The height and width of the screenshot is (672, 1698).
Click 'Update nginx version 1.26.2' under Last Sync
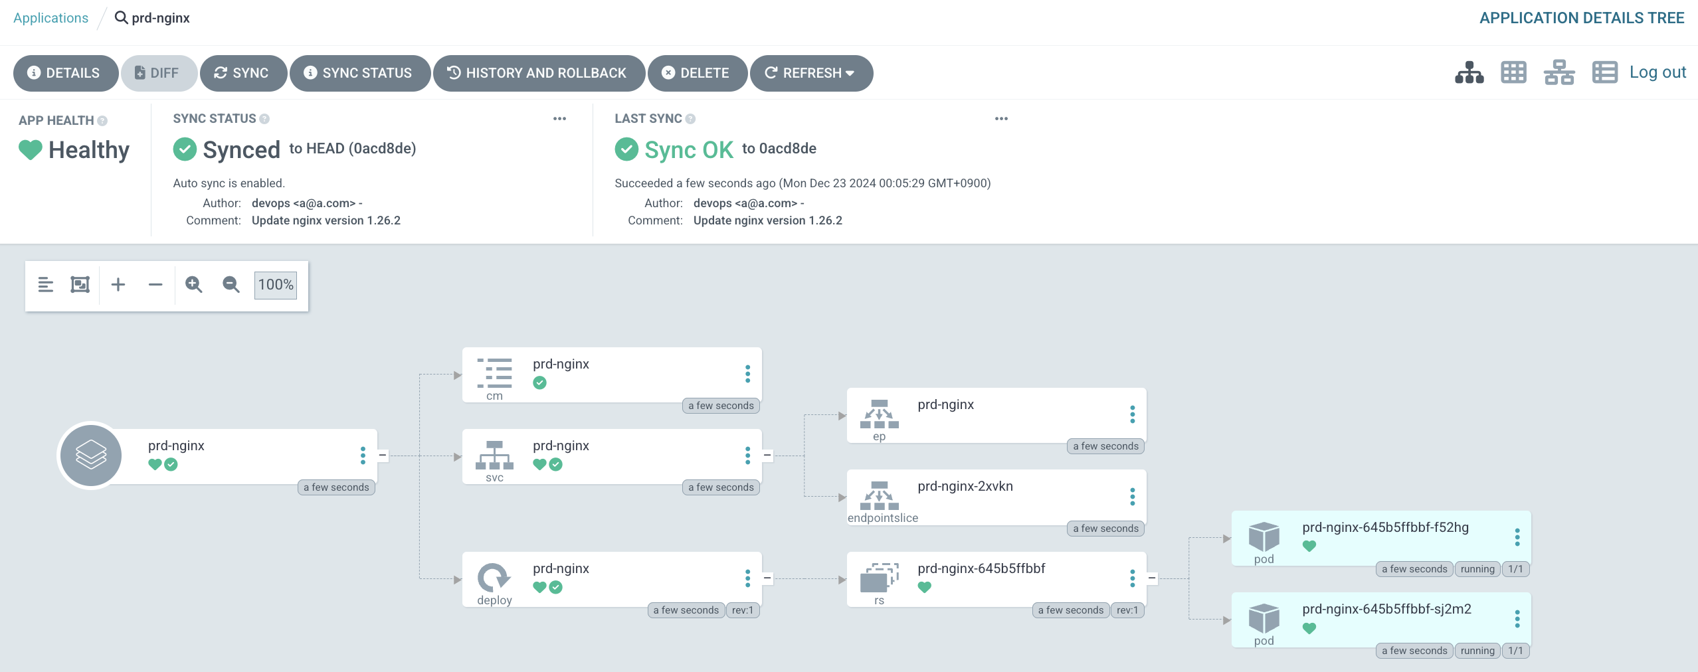pyautogui.click(x=768, y=220)
